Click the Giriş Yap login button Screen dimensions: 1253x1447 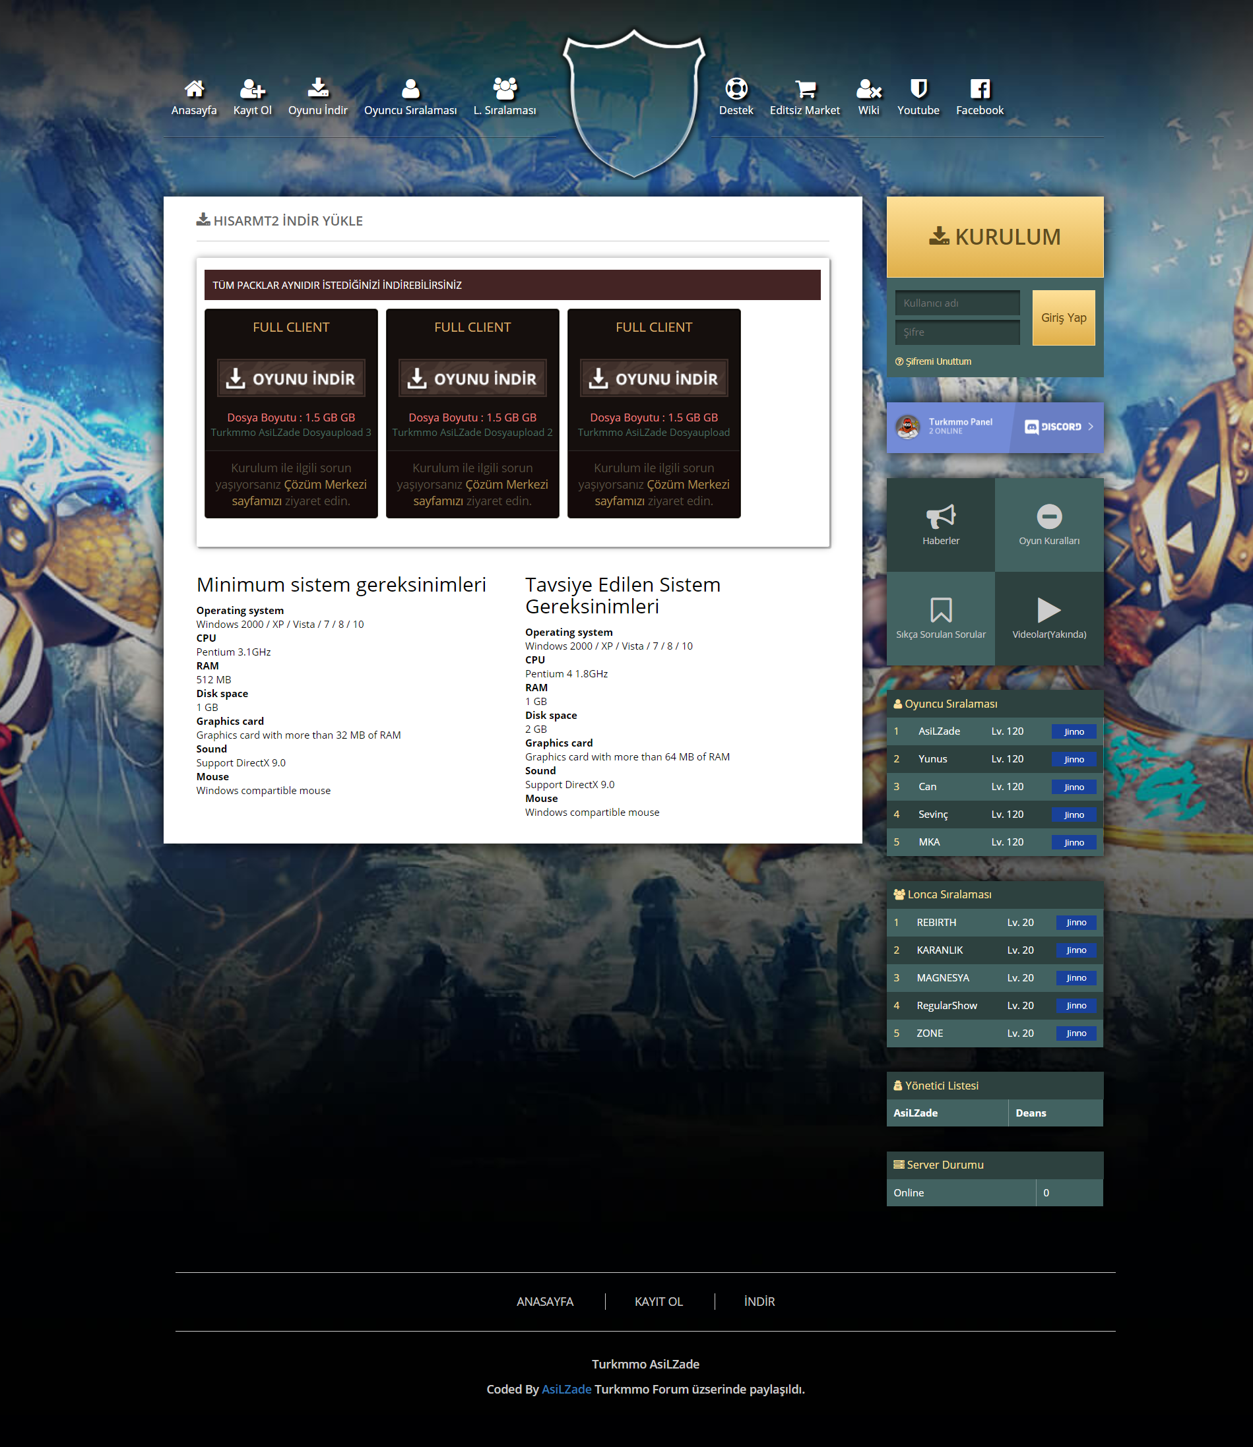point(1064,317)
